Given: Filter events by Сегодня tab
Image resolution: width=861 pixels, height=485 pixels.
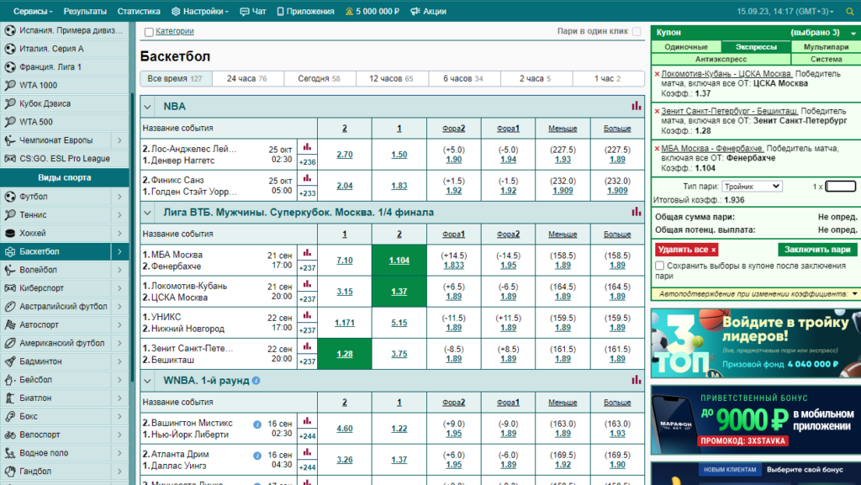Looking at the screenshot, I should [319, 78].
